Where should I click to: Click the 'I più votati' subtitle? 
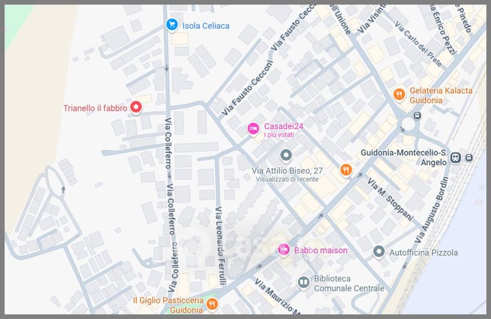point(279,135)
